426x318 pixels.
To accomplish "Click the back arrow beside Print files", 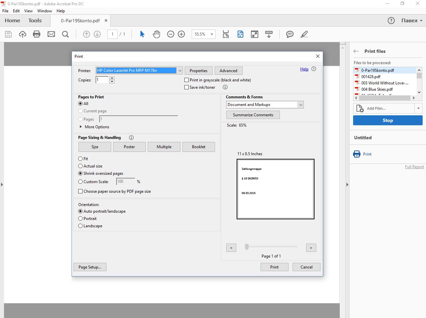I will point(356,51).
